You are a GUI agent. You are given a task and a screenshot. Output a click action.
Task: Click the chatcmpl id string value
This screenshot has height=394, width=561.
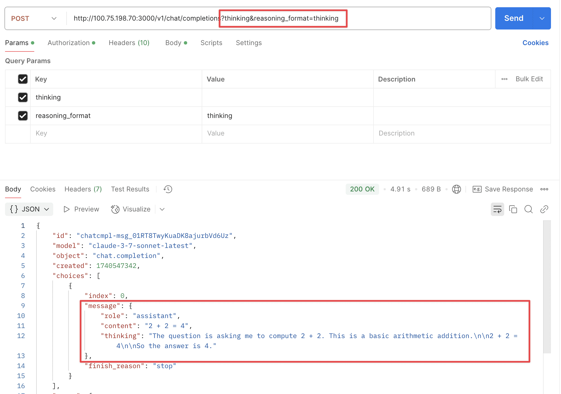point(155,236)
